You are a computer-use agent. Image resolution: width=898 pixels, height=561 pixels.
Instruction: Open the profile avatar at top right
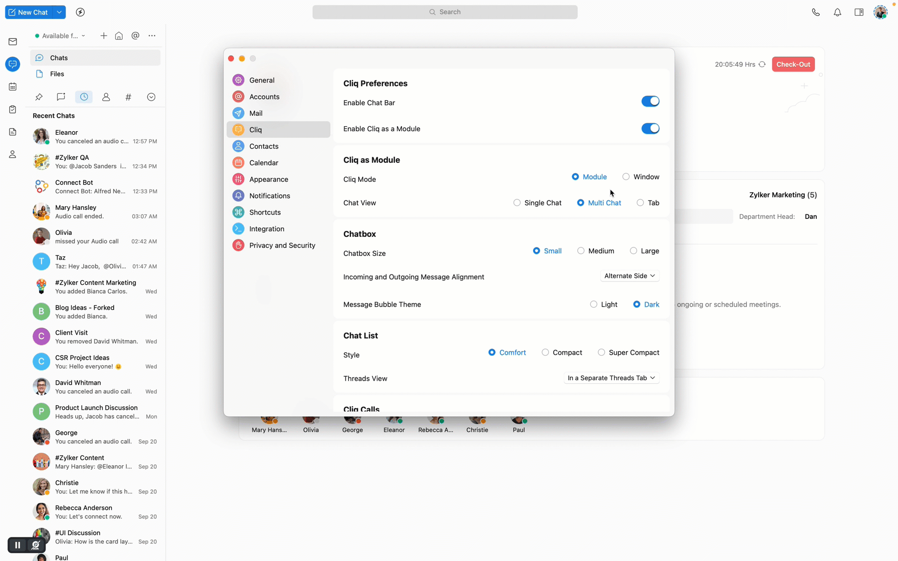click(880, 12)
